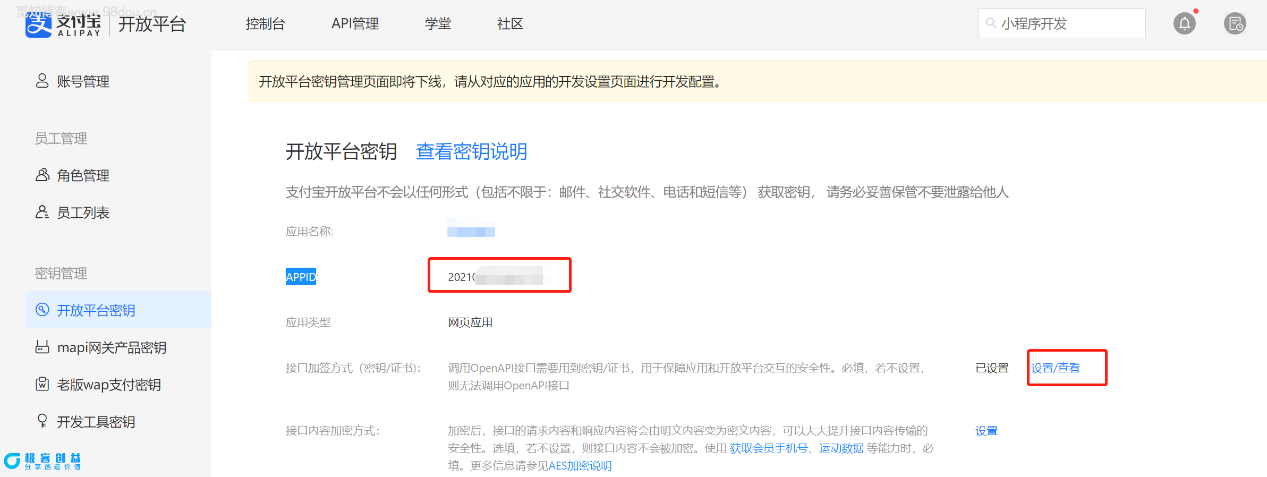The image size is (1267, 477).
Task: Click the 角色管理 sidebar icon
Action: pyautogui.click(x=42, y=175)
